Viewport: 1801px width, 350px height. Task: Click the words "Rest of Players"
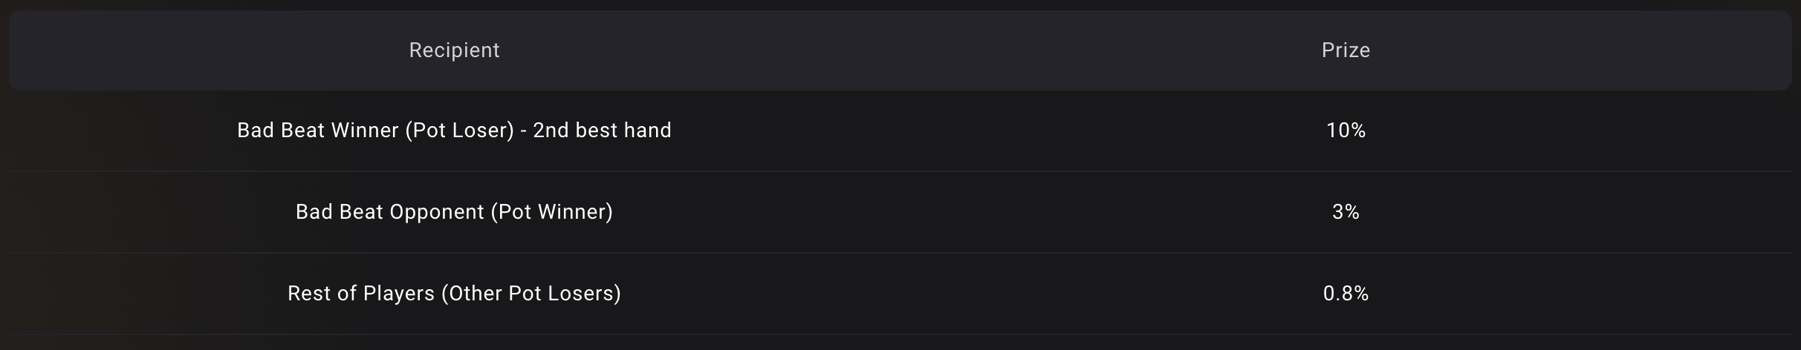(360, 294)
